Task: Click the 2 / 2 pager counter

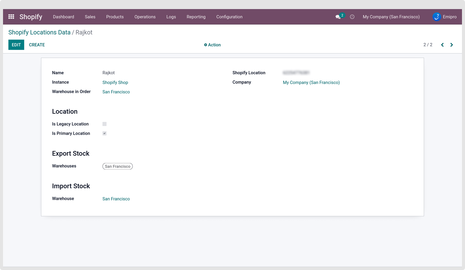Action: pos(428,45)
